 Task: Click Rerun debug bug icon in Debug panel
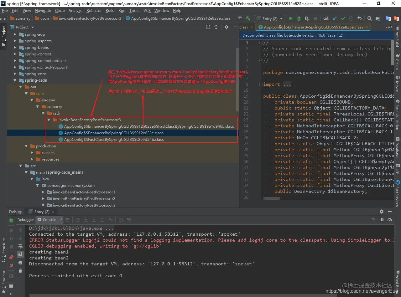pos(11,220)
